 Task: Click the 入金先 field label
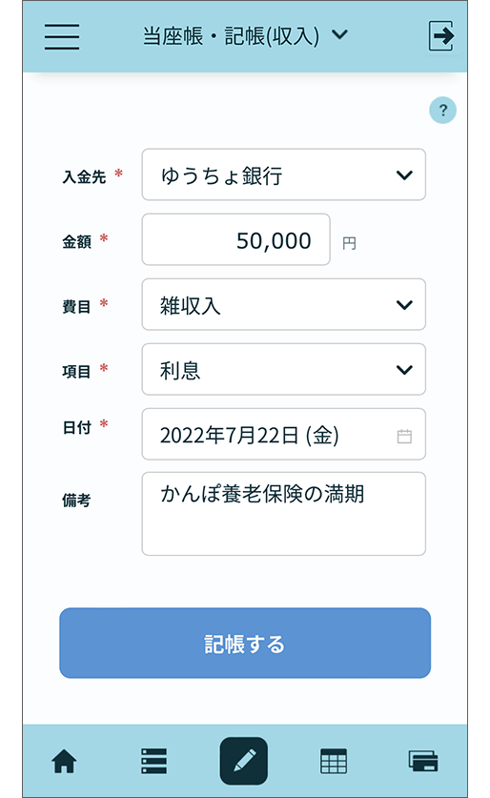pos(84,176)
